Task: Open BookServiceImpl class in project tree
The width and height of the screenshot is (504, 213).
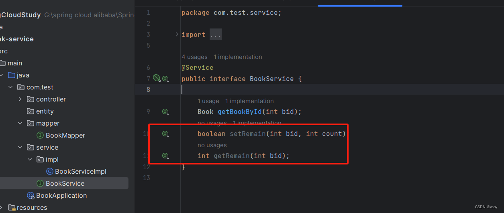Action: click(81, 172)
